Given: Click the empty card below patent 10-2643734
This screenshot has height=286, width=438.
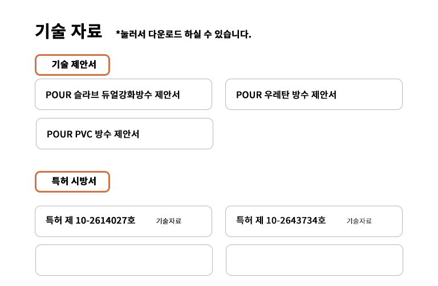Looking at the screenshot, I should (x=315, y=260).
